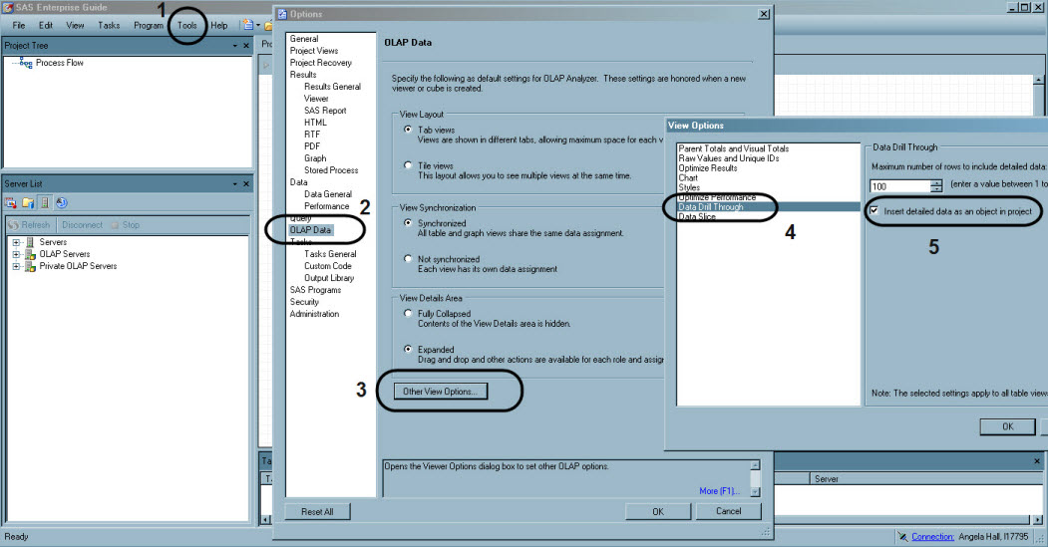Select Not synchronized radio button
The width and height of the screenshot is (1048, 547).
click(x=408, y=259)
